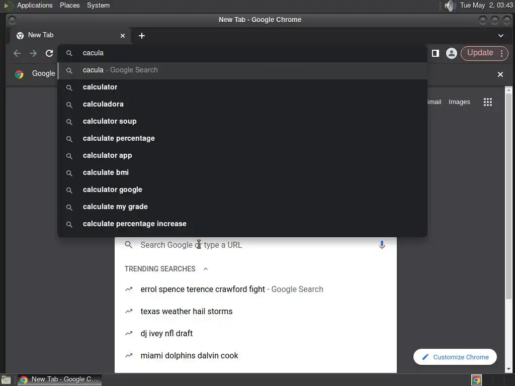Click the trending arrow icon beside 'dj ivey nfl draft'
The width and height of the screenshot is (515, 386).
129,334
